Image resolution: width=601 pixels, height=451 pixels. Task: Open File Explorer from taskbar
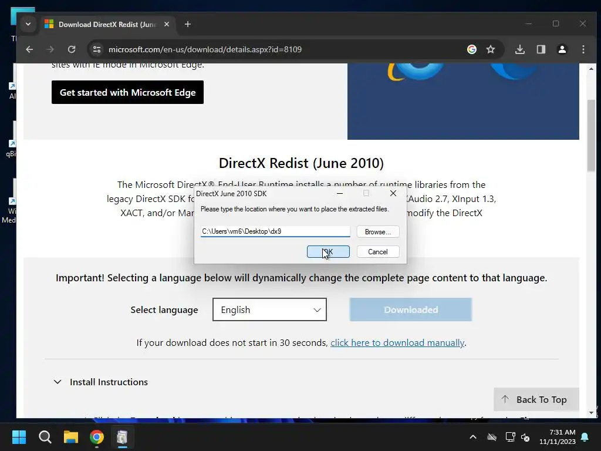click(x=71, y=437)
